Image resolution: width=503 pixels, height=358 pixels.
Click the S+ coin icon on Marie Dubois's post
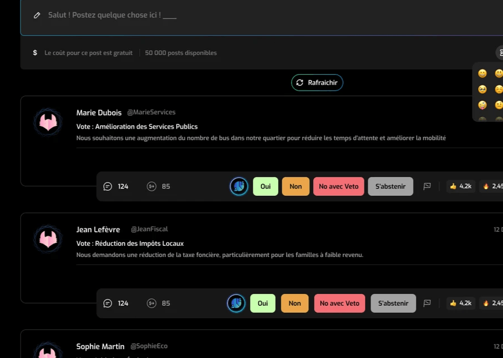(151, 186)
